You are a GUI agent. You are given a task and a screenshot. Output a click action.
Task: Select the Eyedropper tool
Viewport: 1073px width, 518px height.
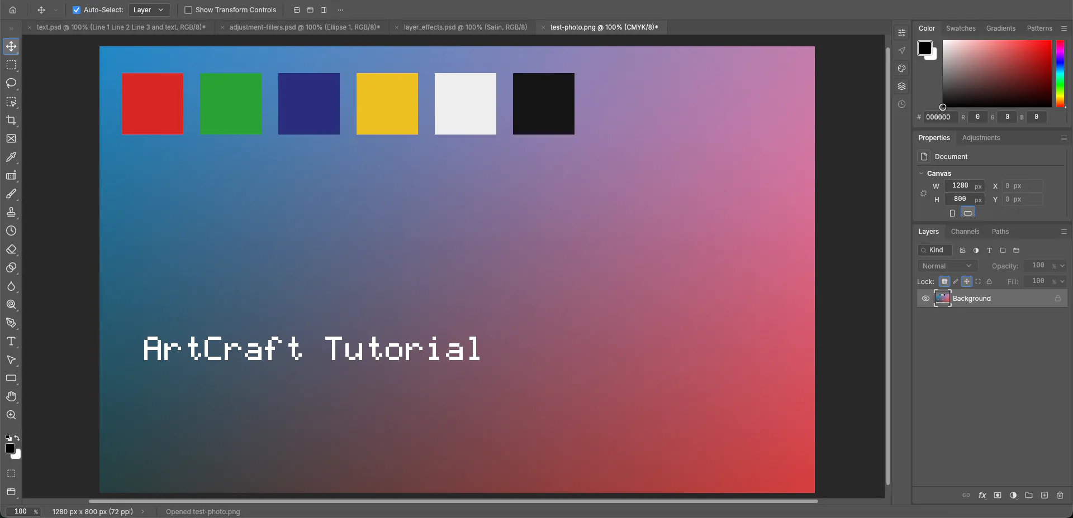[11, 157]
